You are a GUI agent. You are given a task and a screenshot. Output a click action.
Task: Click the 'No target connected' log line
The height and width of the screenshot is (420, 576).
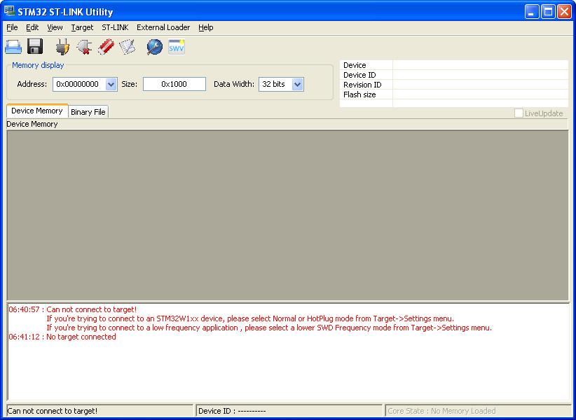tap(62, 337)
